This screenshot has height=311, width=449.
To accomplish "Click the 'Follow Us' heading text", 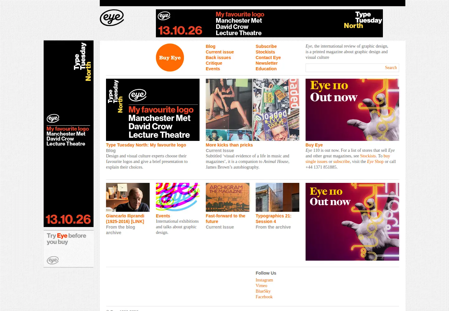I will pyautogui.click(x=266, y=273).
